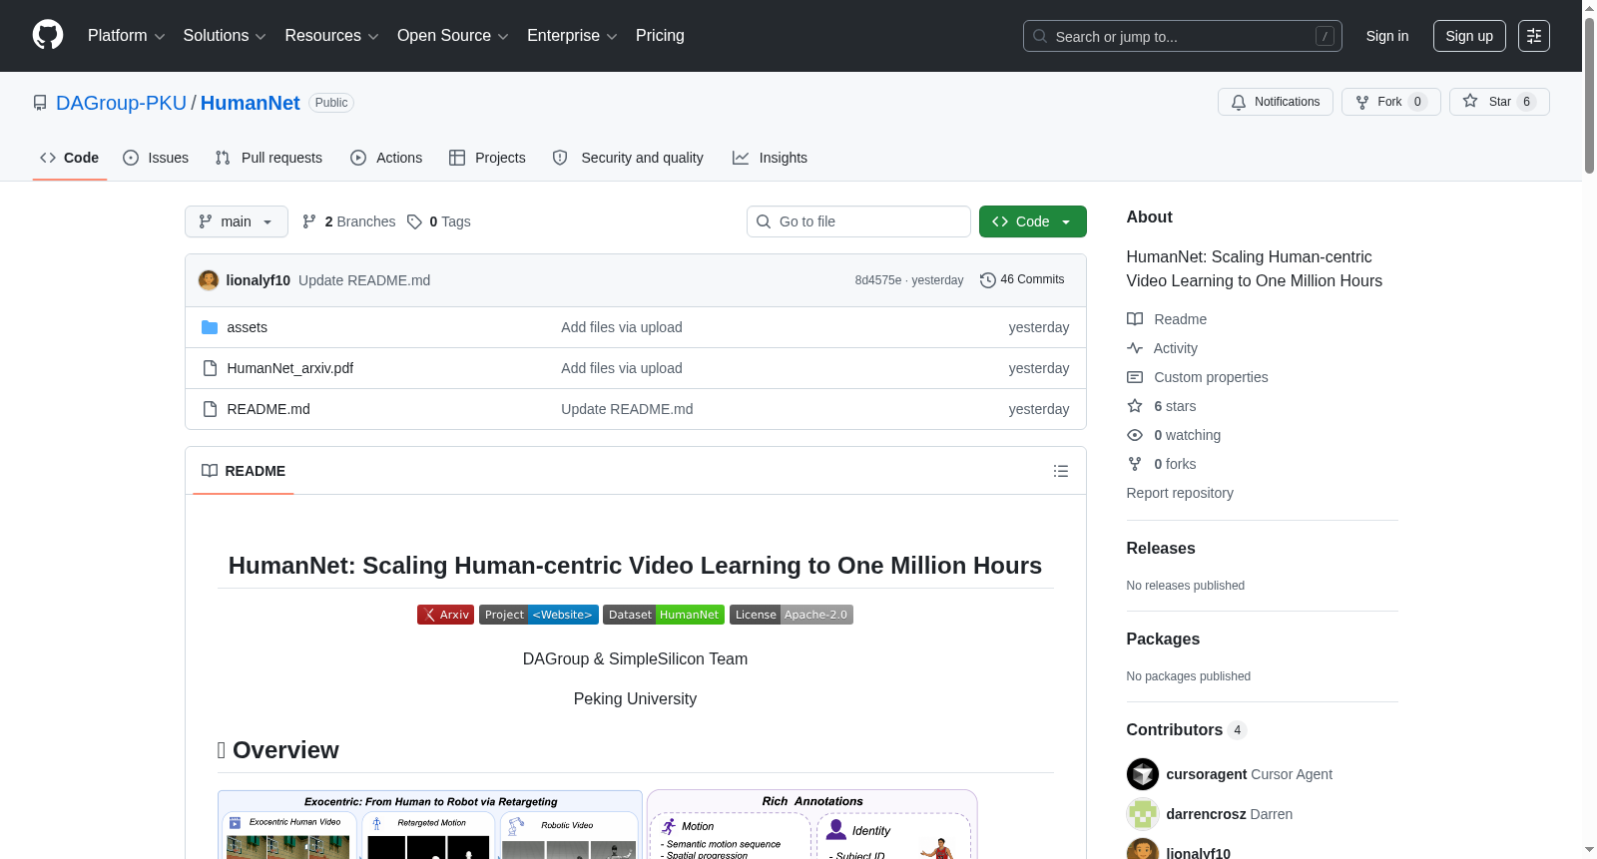Screen dimensions: 1597x859
Task: Open the HumanNet repository link
Action: pos(251,103)
